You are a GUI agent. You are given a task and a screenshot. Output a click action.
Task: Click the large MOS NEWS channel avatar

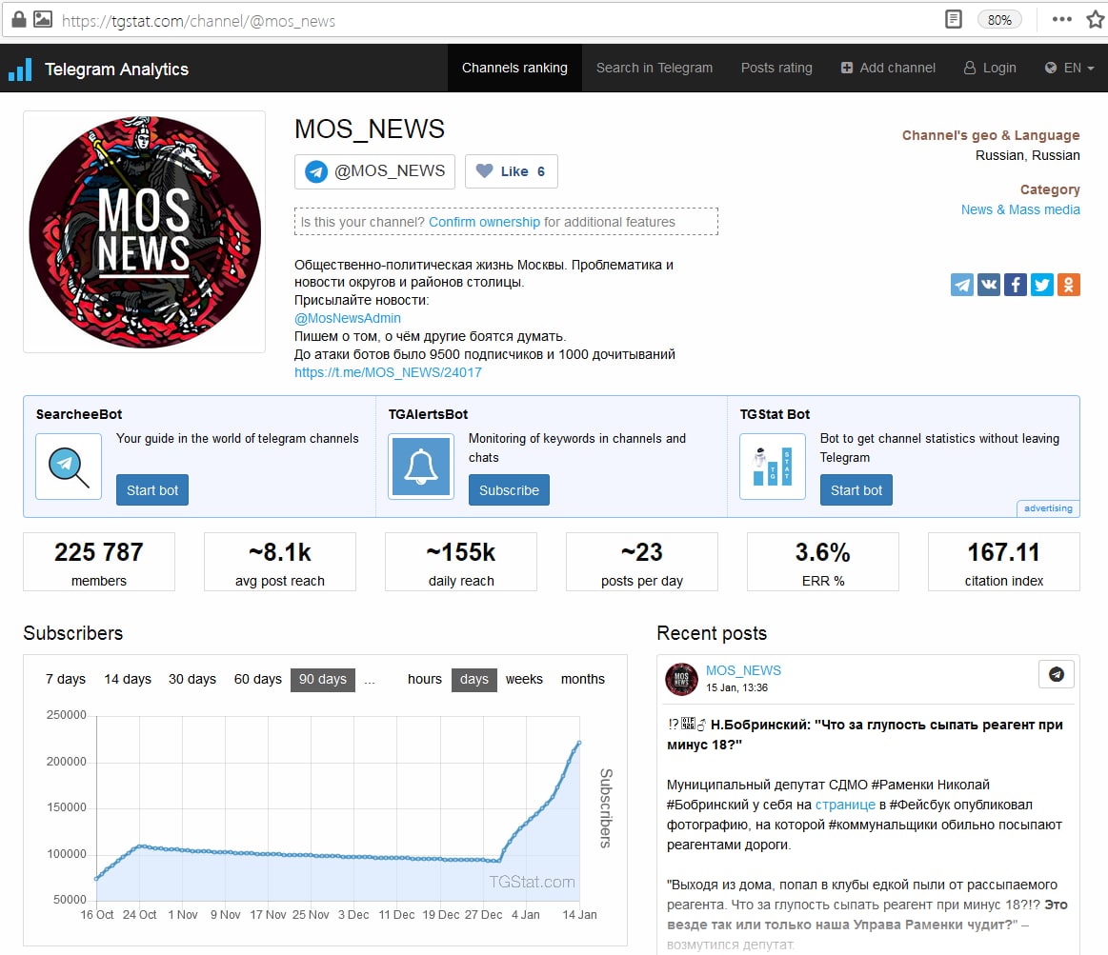(x=144, y=231)
